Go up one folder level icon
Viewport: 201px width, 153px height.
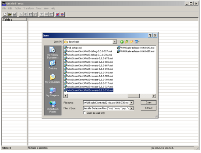point(127,42)
